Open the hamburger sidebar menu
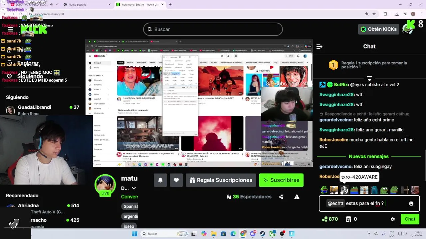Viewport: 426px width, 239px height. click(x=10, y=29)
